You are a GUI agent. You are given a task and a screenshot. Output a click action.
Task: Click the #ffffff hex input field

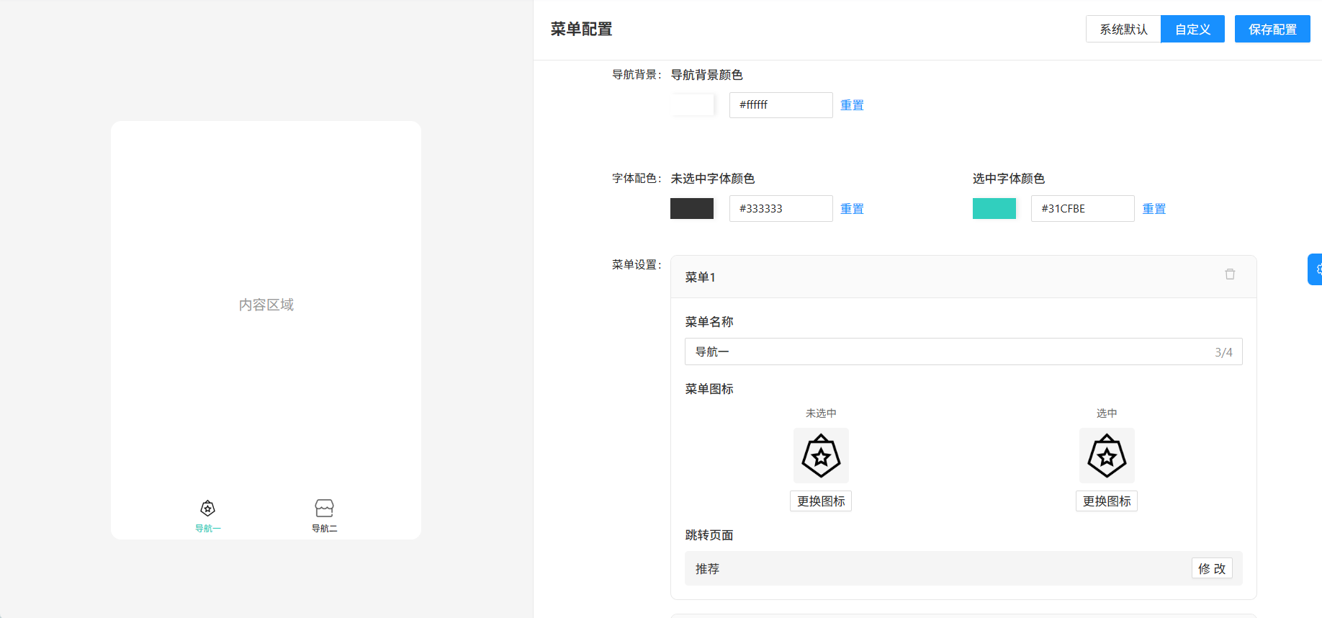coord(781,105)
